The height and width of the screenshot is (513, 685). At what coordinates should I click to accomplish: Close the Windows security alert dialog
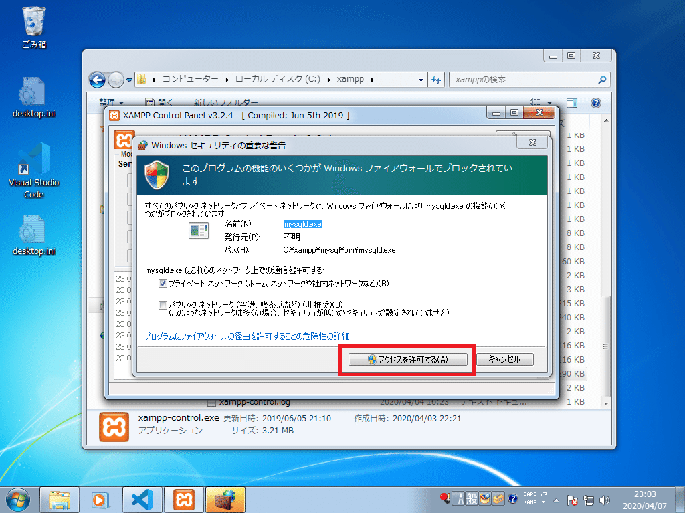[532, 142]
